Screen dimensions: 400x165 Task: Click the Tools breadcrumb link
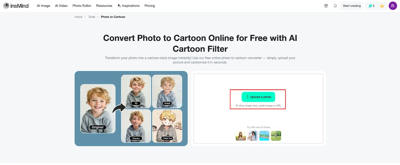coord(91,17)
